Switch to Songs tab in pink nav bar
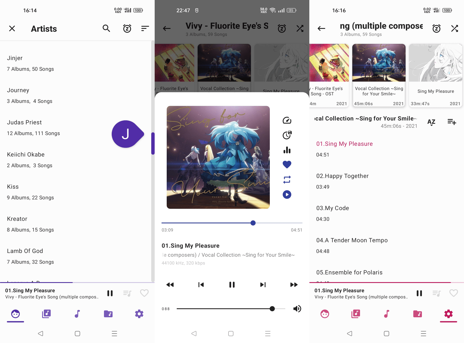This screenshot has height=343, width=464. point(387,314)
